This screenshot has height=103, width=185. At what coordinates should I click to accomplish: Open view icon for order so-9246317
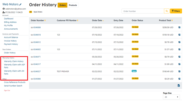click(179, 64)
